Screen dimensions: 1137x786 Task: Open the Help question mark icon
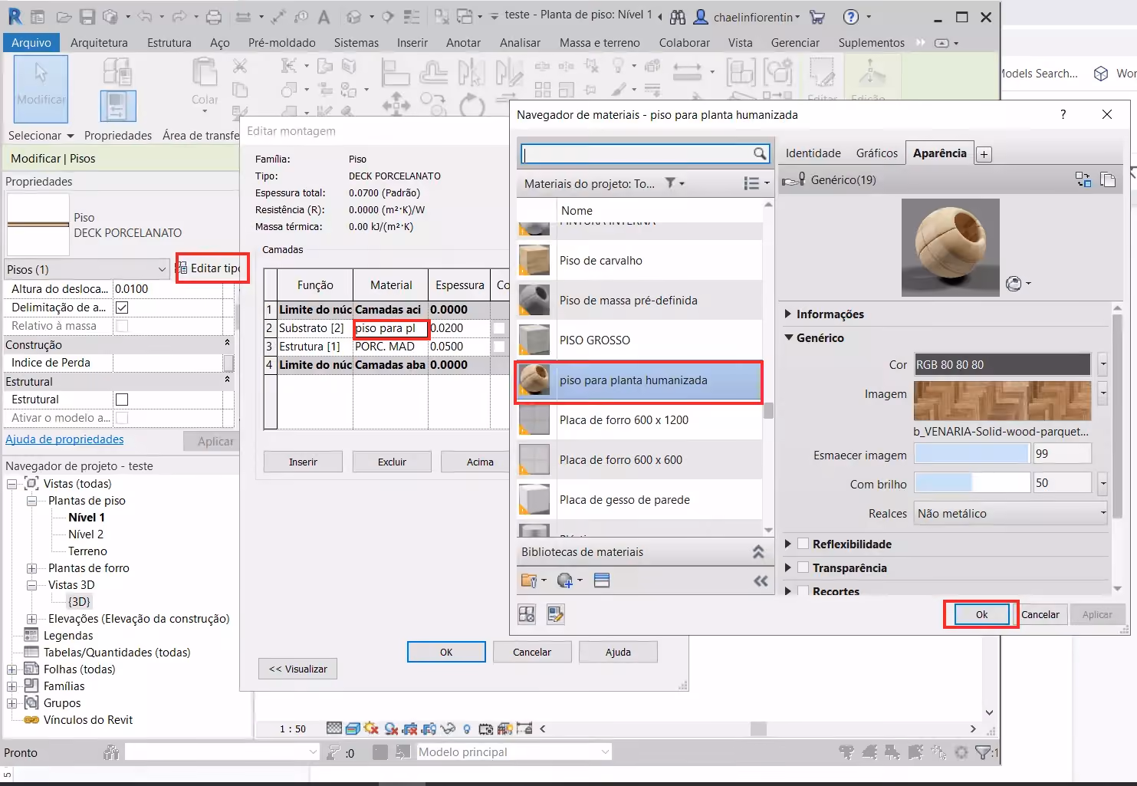tap(850, 16)
